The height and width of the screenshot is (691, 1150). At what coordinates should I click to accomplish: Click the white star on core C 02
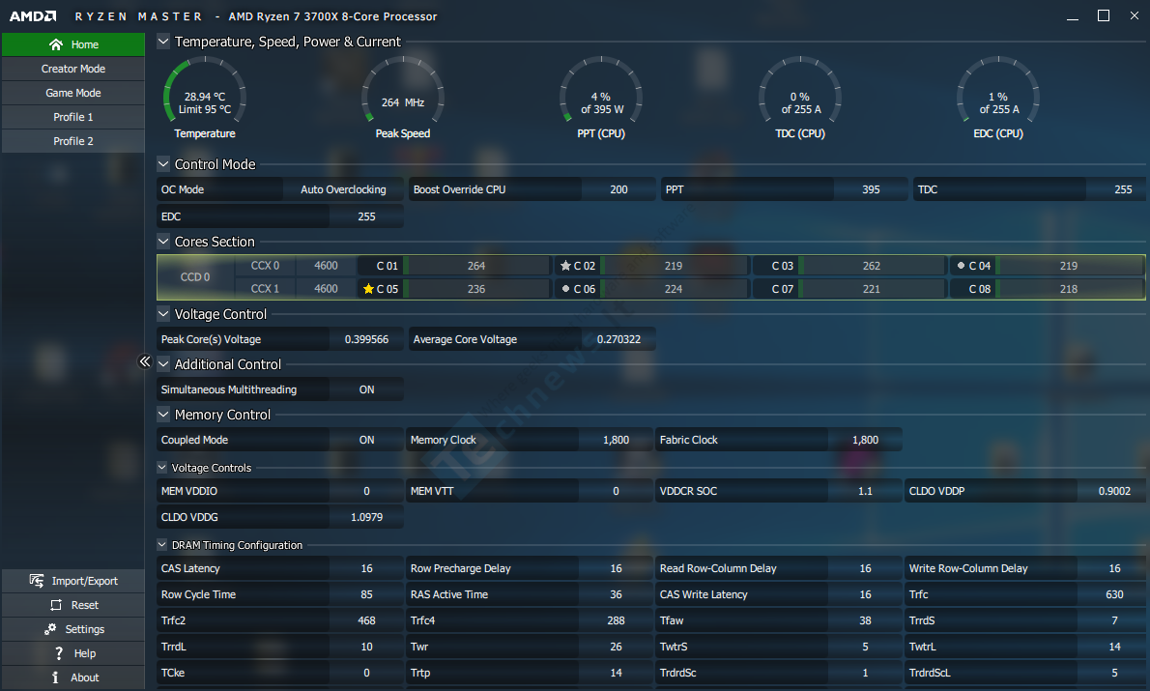(565, 266)
